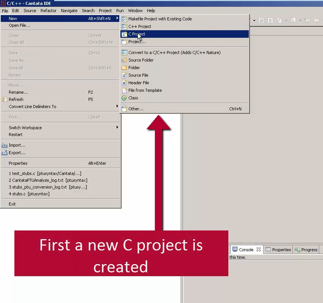The width and height of the screenshot is (323, 303).
Task: Click the Progress tab icon
Action: pyautogui.click(x=297, y=250)
